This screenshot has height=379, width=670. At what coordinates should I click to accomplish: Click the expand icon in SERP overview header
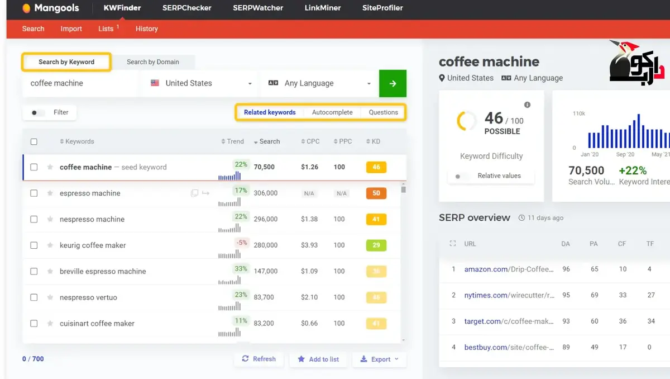(x=453, y=244)
